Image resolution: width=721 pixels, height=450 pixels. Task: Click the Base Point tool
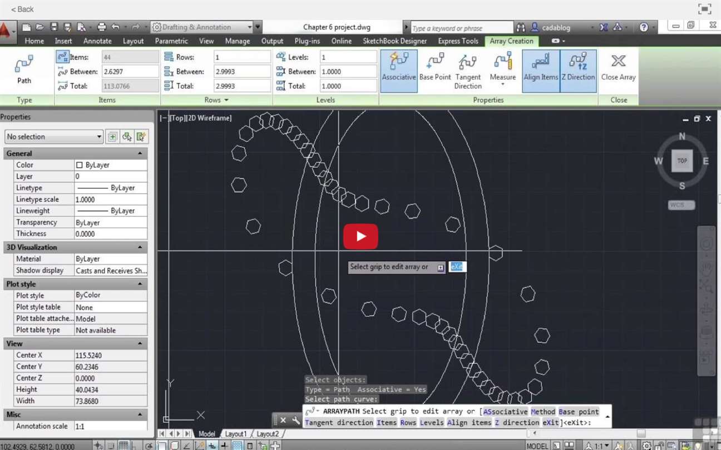point(435,67)
